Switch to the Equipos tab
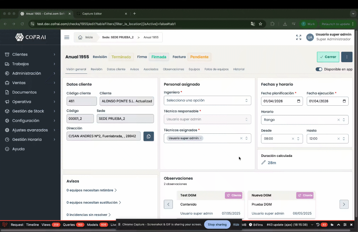 pos(194,69)
